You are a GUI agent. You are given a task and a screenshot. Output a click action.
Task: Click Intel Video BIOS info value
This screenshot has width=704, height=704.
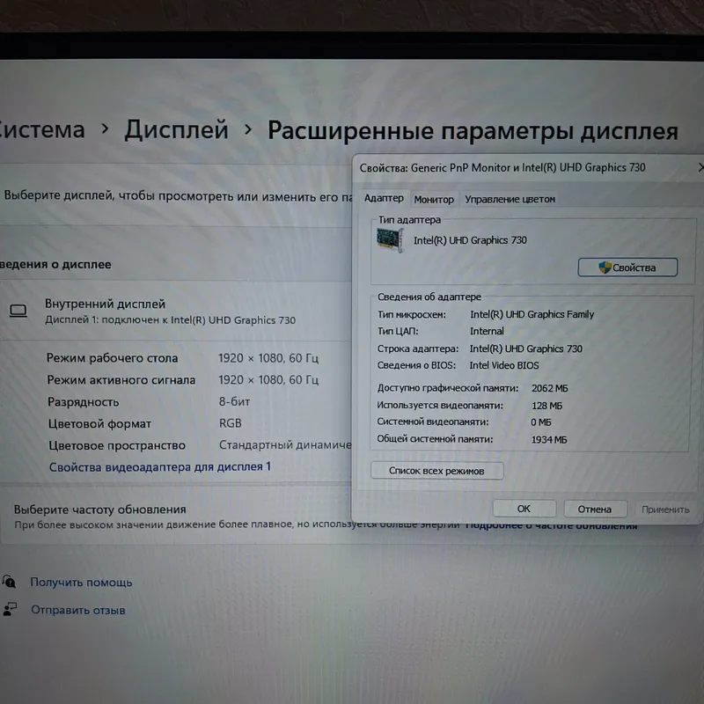click(x=503, y=365)
